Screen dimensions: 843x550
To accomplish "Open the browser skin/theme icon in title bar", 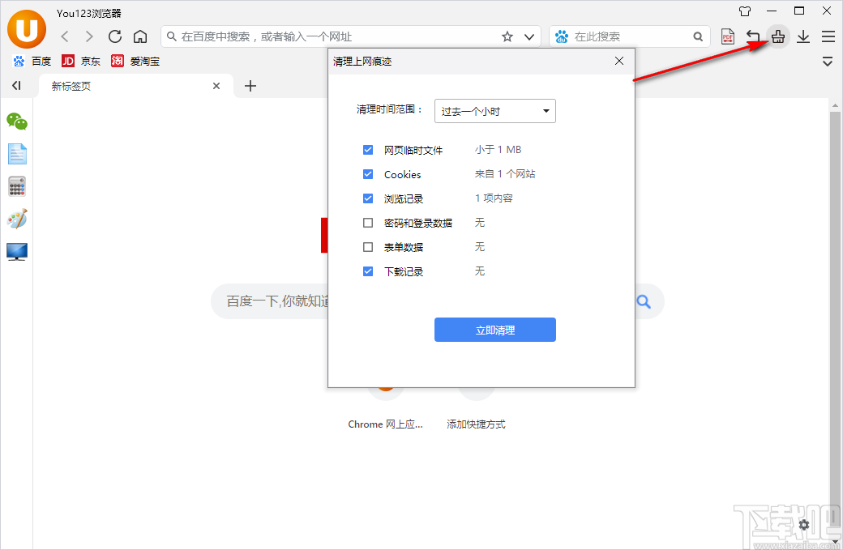I will [x=743, y=11].
